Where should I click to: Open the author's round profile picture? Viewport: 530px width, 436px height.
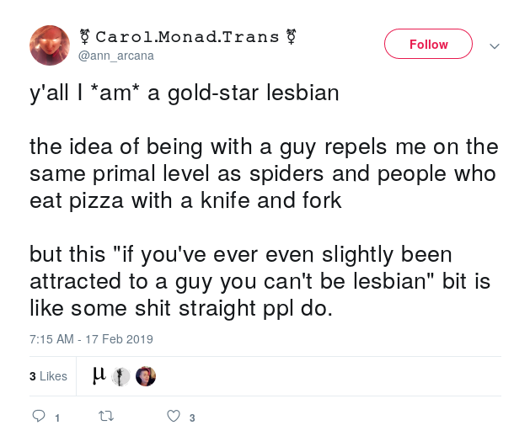tap(50, 45)
